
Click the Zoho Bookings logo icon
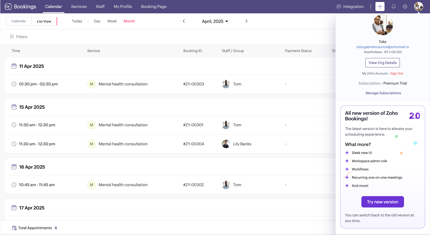click(8, 7)
